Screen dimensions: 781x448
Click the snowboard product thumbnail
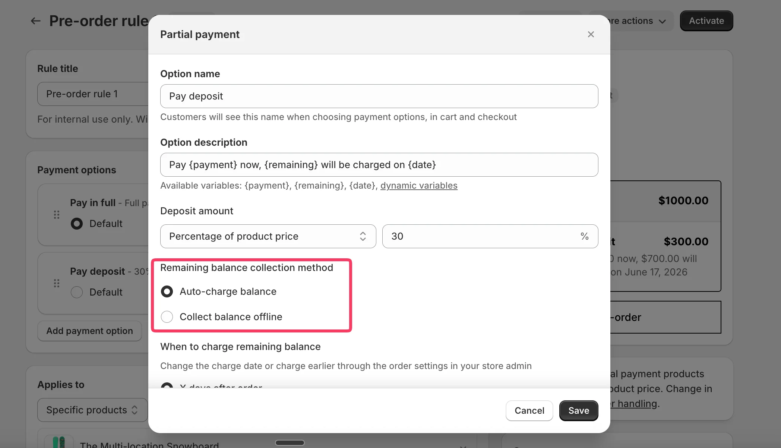[59, 442]
